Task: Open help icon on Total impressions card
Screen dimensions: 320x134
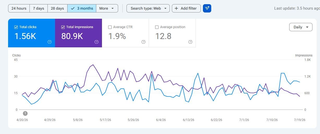Action: click(x=96, y=42)
